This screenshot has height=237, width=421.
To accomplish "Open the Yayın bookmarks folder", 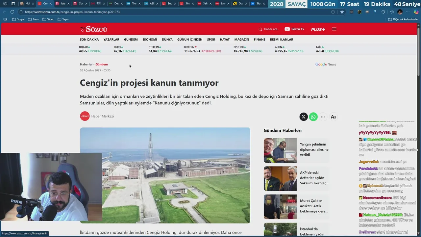I will [x=63, y=19].
